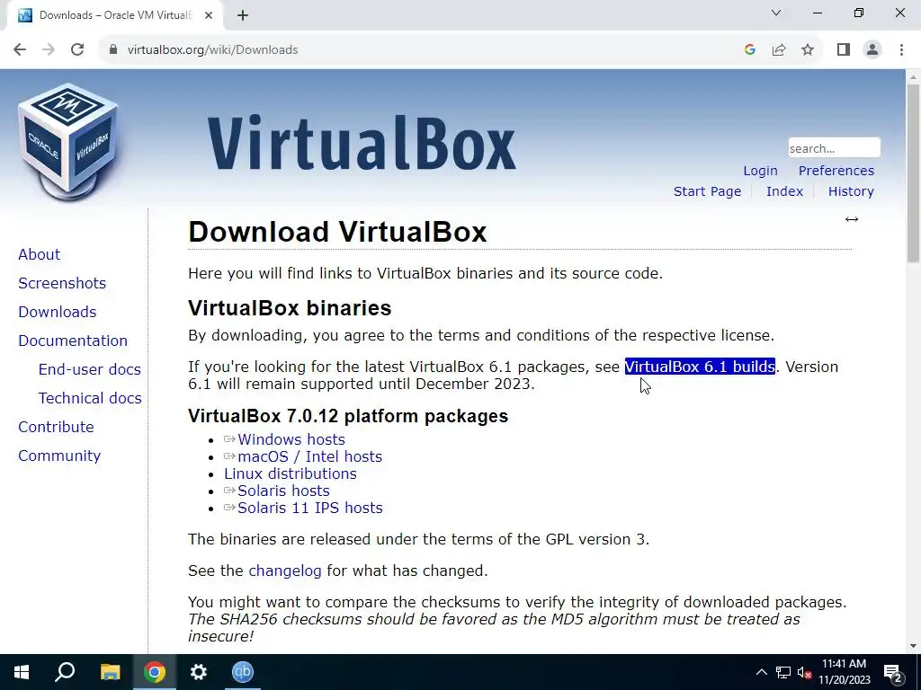Open Windows Start menu
This screenshot has width=921, height=690.
22,672
